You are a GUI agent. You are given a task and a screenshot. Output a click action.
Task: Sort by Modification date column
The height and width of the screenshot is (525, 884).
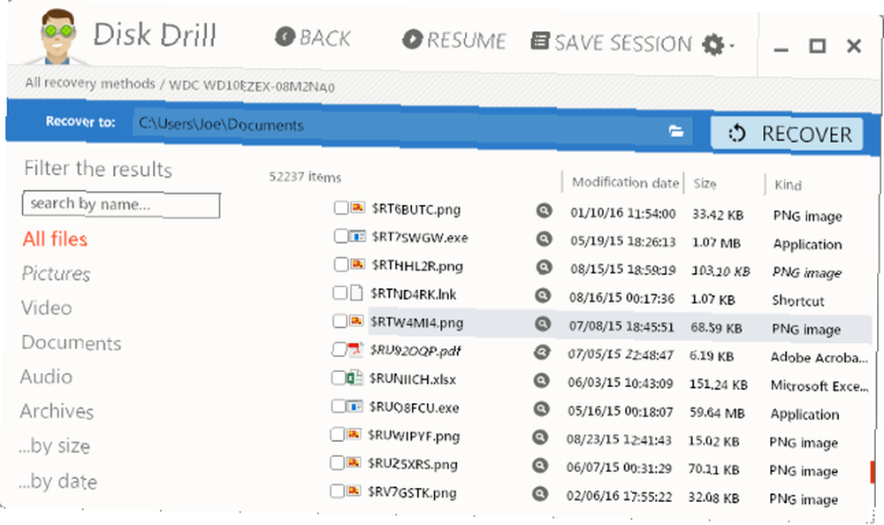coord(625,183)
